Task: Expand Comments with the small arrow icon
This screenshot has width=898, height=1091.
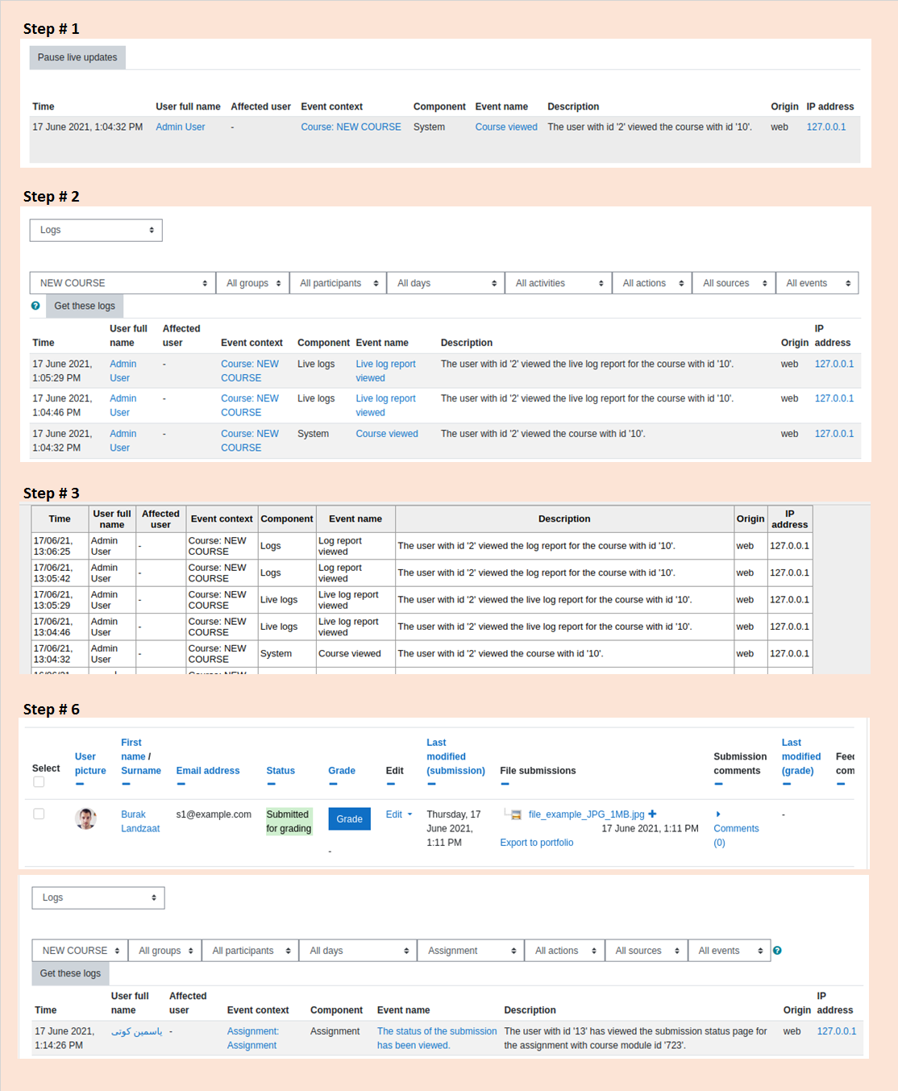Action: [718, 814]
